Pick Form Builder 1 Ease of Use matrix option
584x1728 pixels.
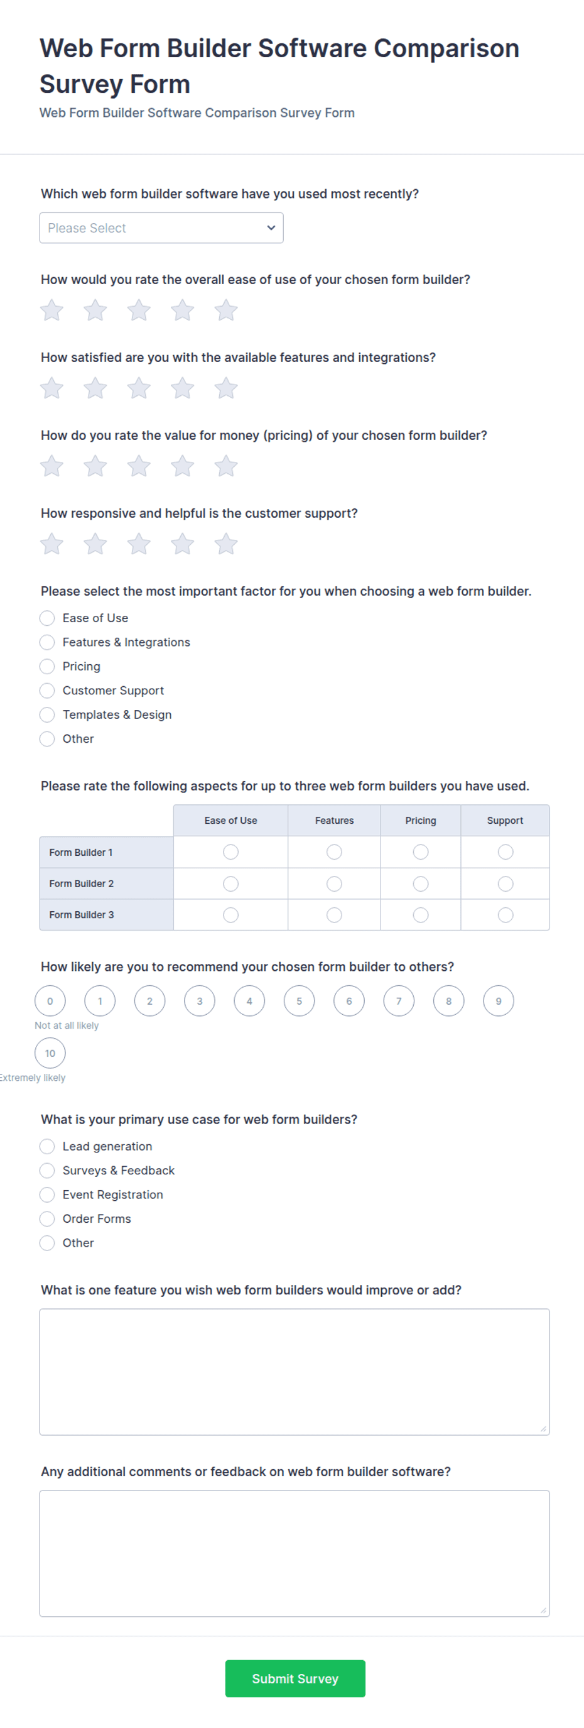[230, 852]
